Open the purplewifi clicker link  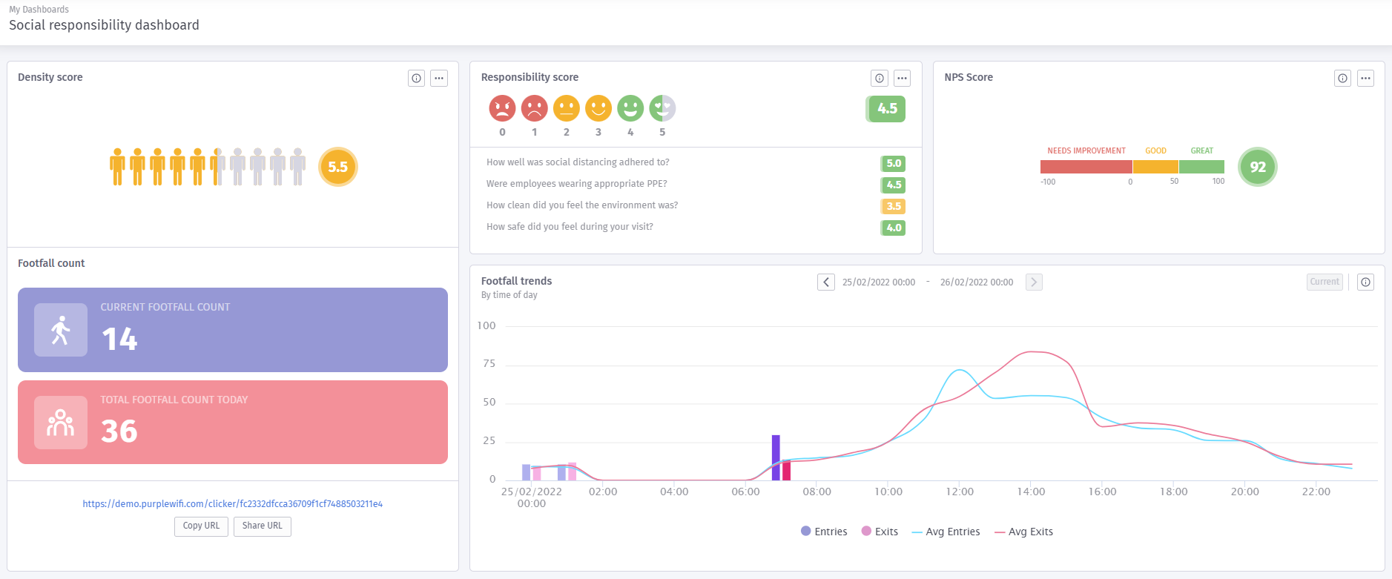(x=232, y=503)
